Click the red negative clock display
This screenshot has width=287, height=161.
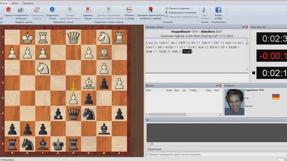pos(272,55)
